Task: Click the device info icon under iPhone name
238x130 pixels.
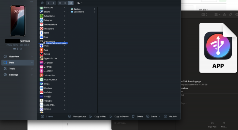Action: pyautogui.click(x=21, y=49)
